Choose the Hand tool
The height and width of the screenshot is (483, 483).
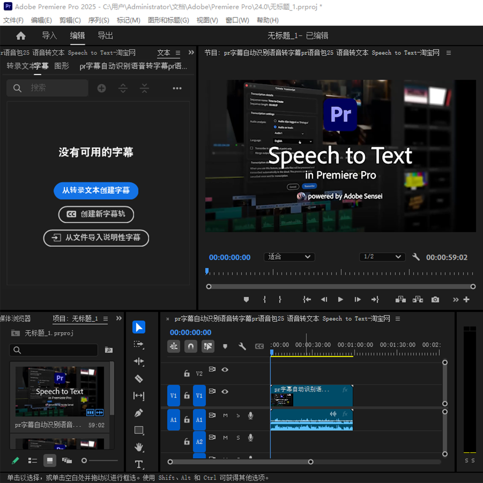[139, 447]
